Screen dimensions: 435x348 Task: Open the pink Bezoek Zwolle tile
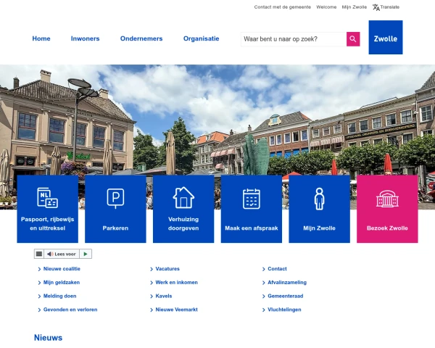(387, 209)
